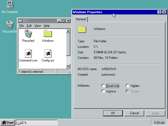The width and height of the screenshot is (168, 126).
Task: Minimize the C:\ window
Action: tap(59, 21)
